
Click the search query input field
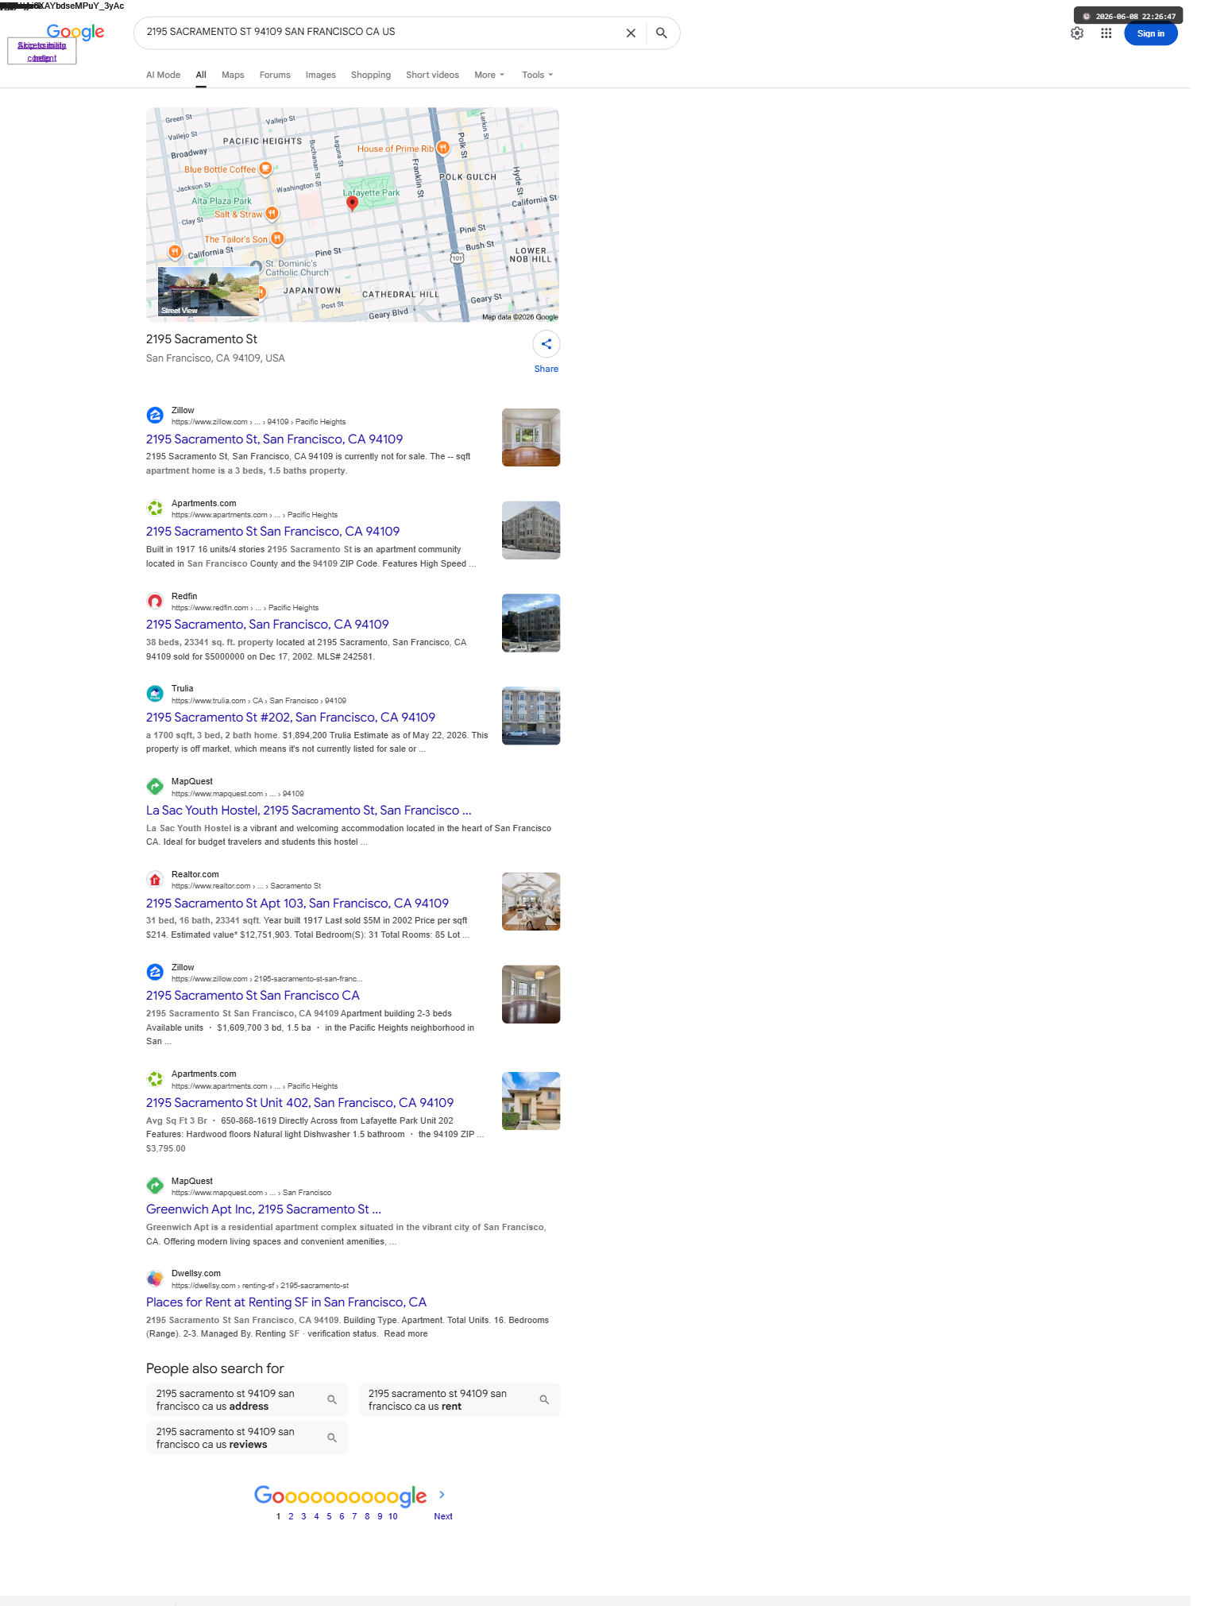pos(381,32)
